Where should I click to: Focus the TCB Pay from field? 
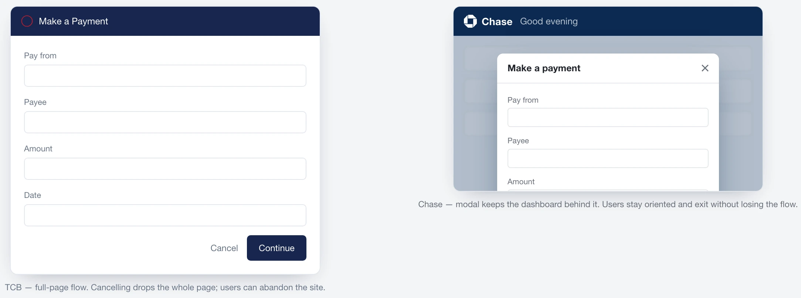pos(165,76)
